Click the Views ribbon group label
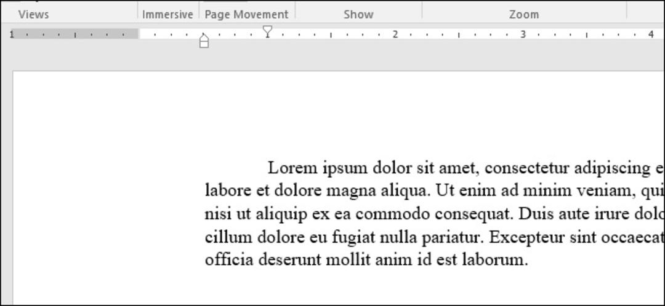Screen dimensions: 665x306 tap(33, 14)
